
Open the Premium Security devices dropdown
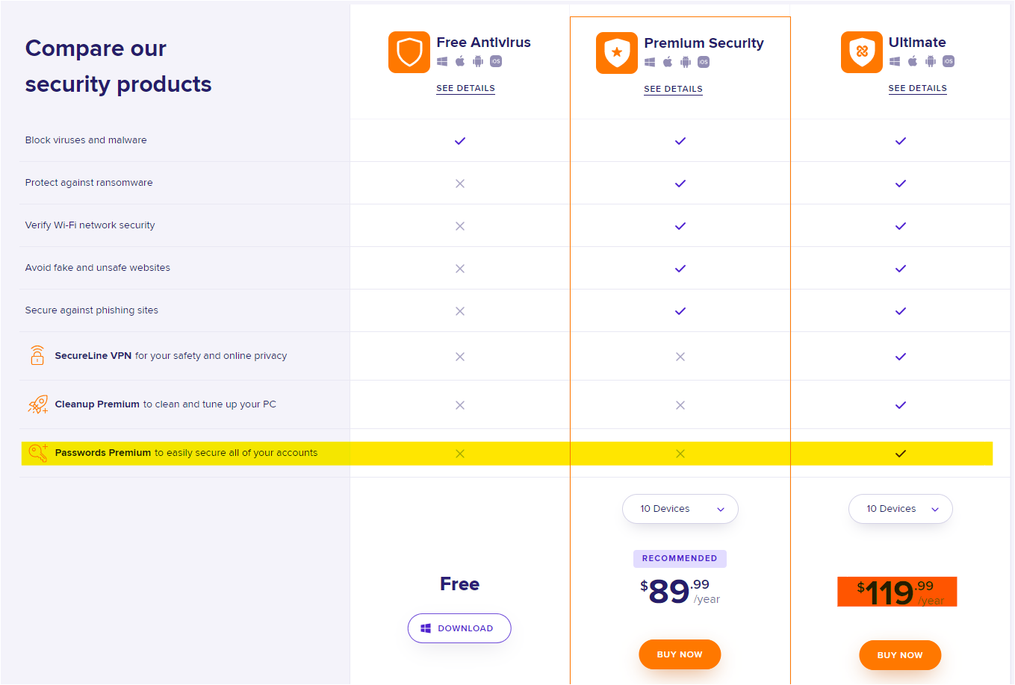pos(680,509)
